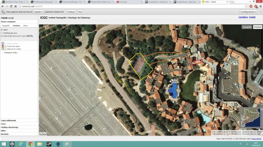Click the home icon in browser toolbar
The width and height of the screenshot is (263, 147).
pyautogui.click(x=16, y=6)
